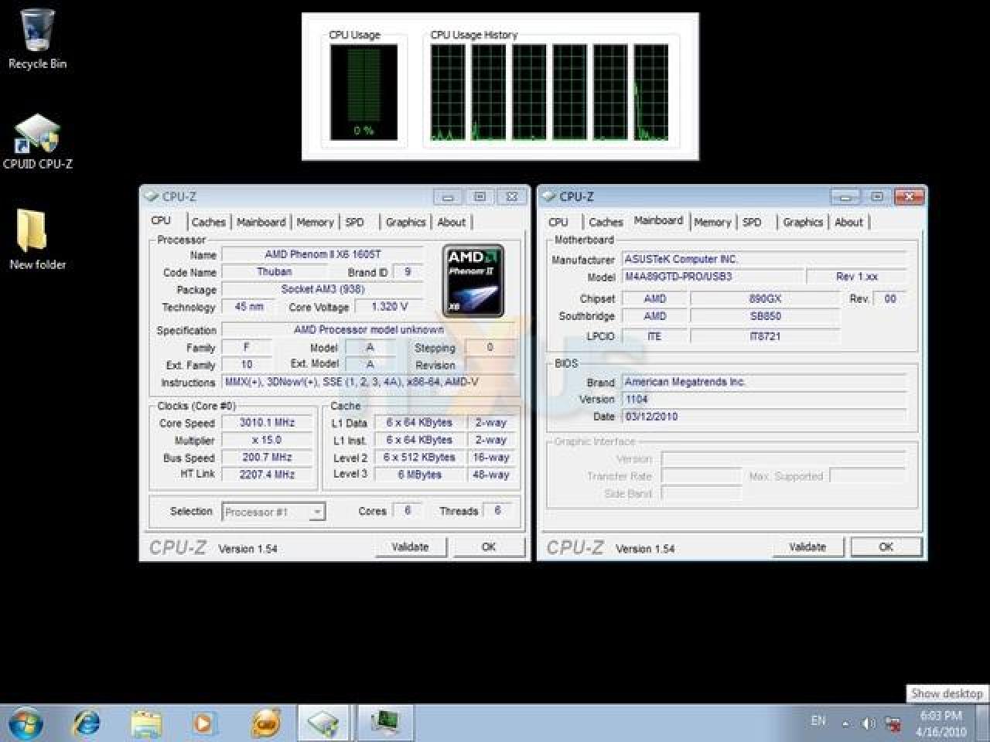Switch to About tab in right CPU-Z window
Screen dimensions: 990x742
click(848, 222)
